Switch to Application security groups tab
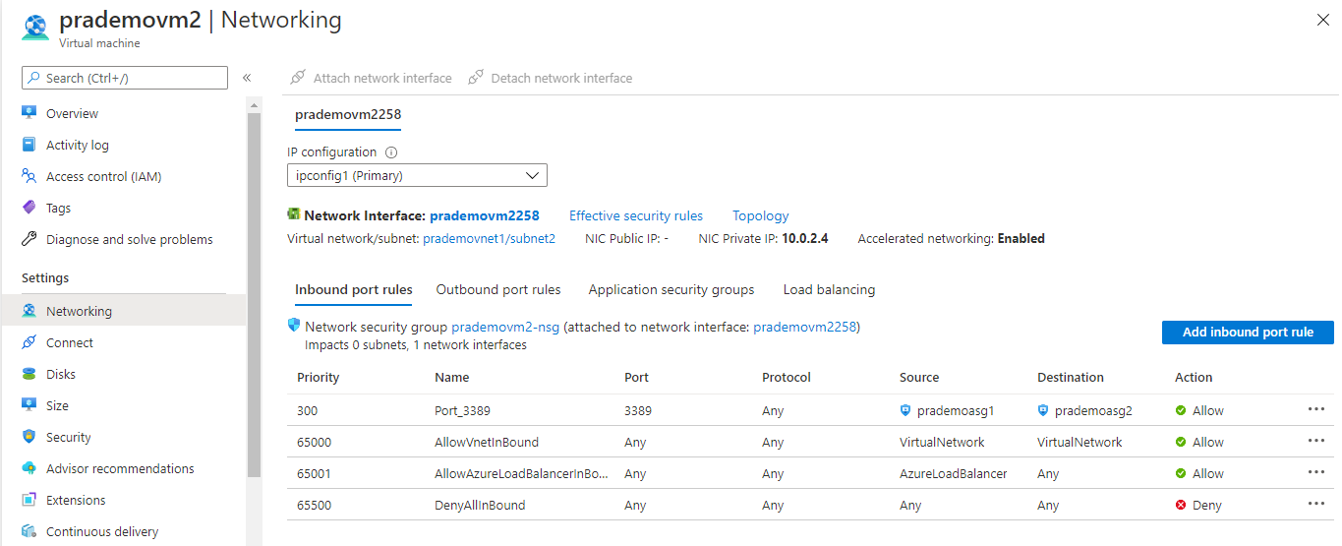Viewport: 1342px width, 546px height. 671,289
